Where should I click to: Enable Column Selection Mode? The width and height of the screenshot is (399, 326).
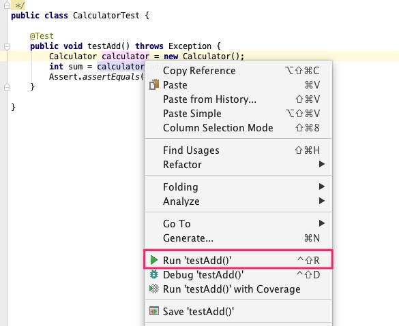238,127
